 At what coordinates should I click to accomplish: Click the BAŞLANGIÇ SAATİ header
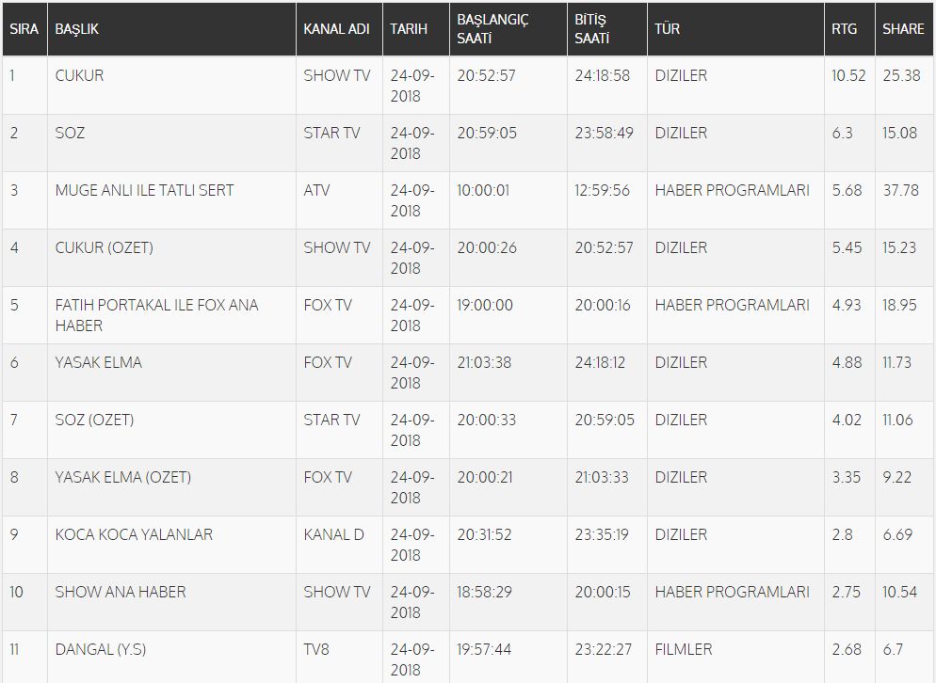point(493,28)
